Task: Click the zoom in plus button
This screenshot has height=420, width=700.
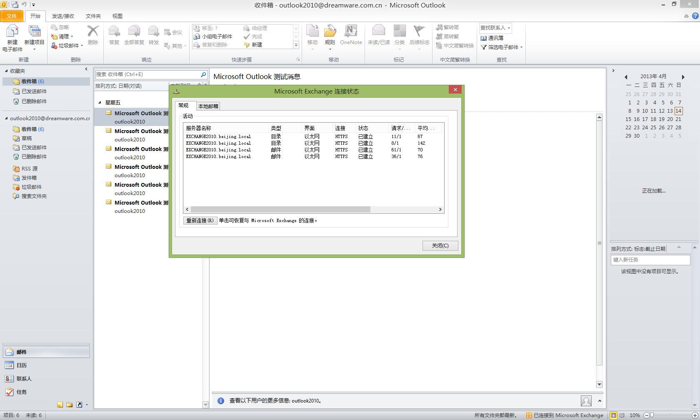Action: coord(695,415)
